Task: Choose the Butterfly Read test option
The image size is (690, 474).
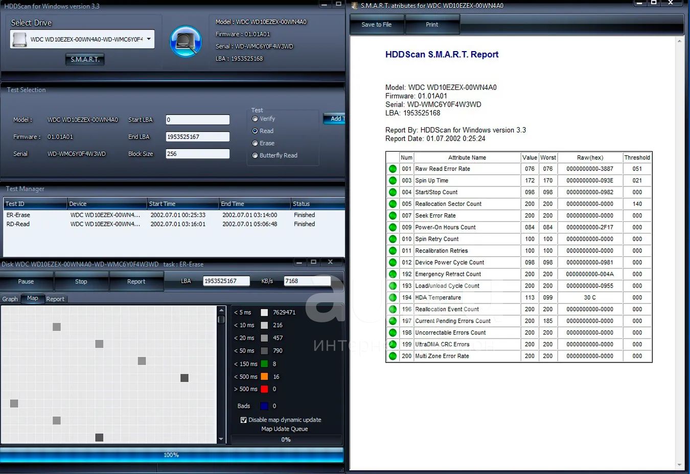Action: pos(255,156)
